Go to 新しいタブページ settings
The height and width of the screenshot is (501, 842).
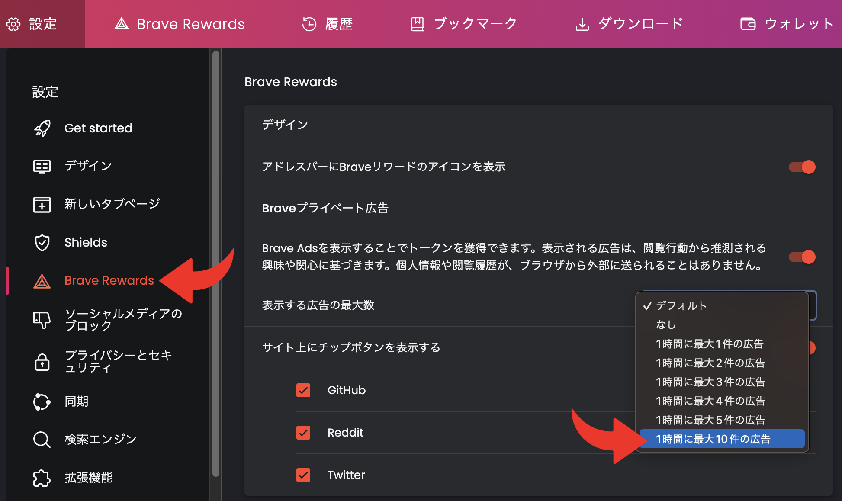coord(112,204)
